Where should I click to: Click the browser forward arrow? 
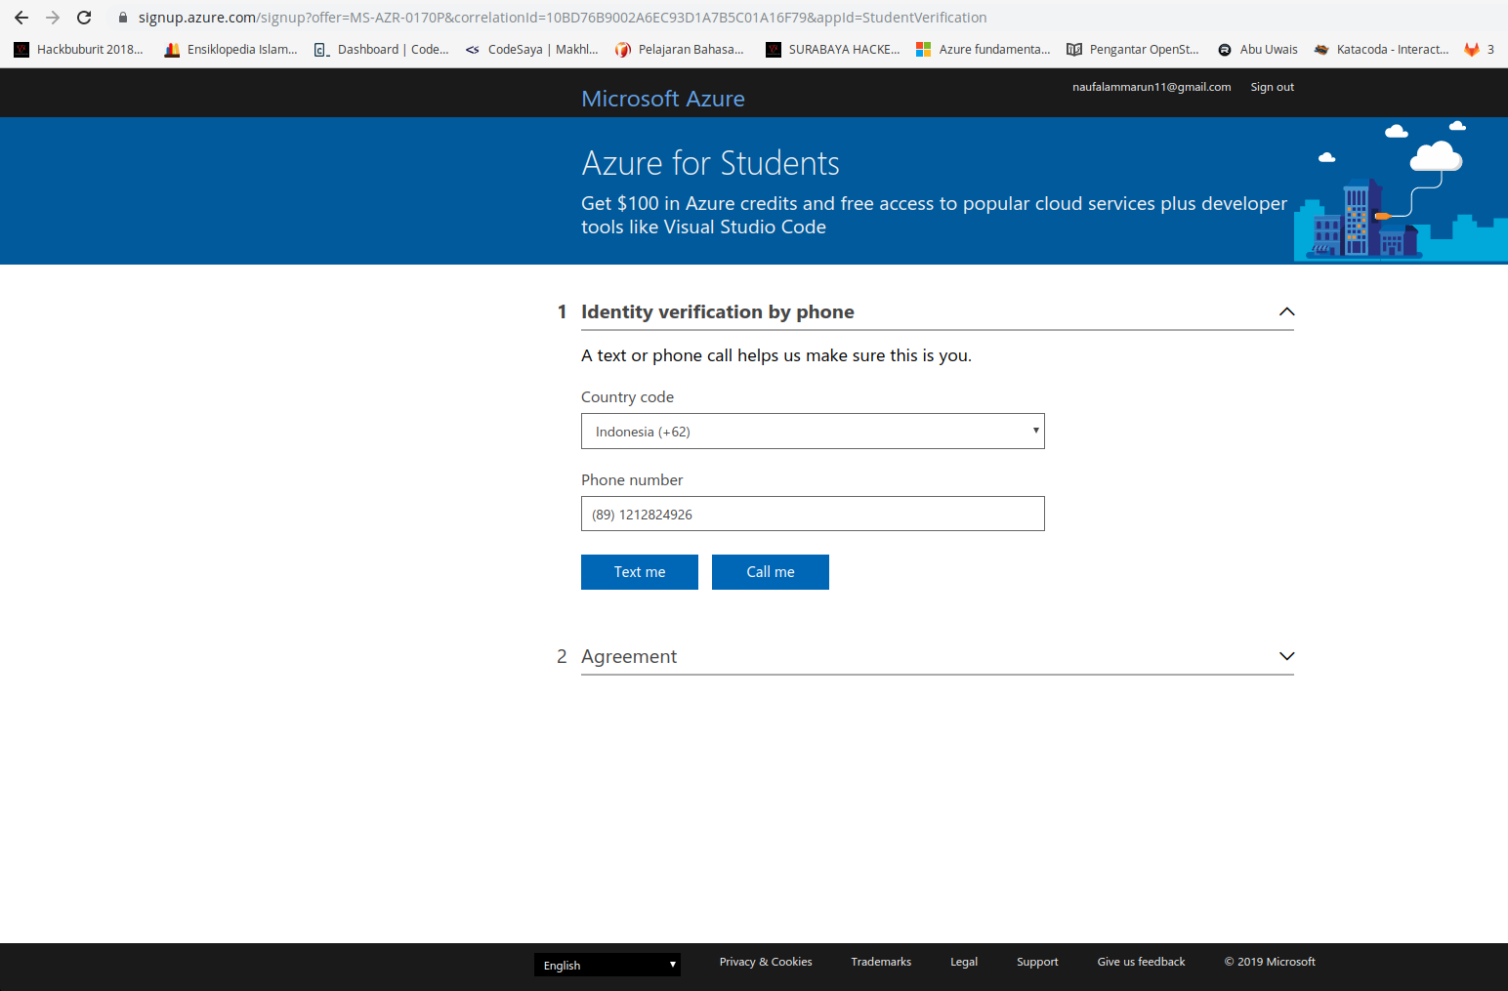53,18
